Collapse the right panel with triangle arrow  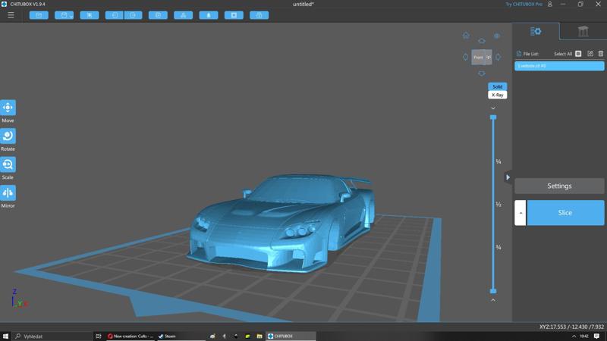point(508,177)
